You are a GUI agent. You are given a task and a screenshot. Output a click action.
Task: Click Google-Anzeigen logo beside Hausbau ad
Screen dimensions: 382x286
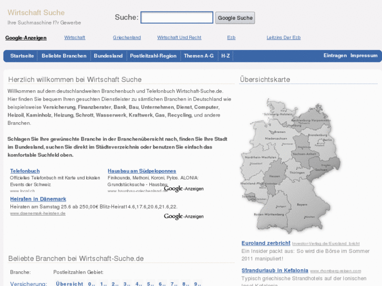(x=184, y=188)
